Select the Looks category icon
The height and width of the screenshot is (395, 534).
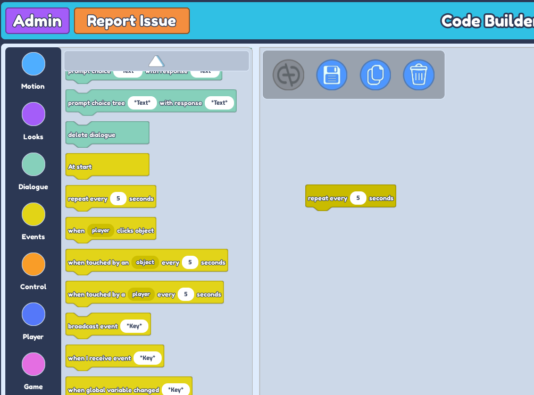33,114
